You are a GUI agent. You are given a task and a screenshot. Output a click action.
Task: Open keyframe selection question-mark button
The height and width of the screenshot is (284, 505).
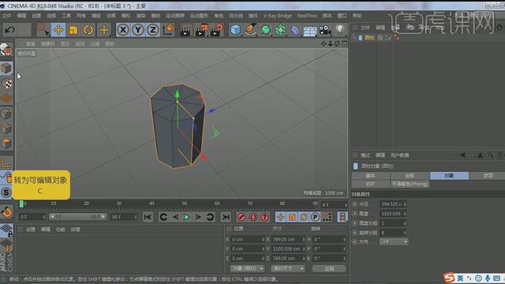point(265,217)
